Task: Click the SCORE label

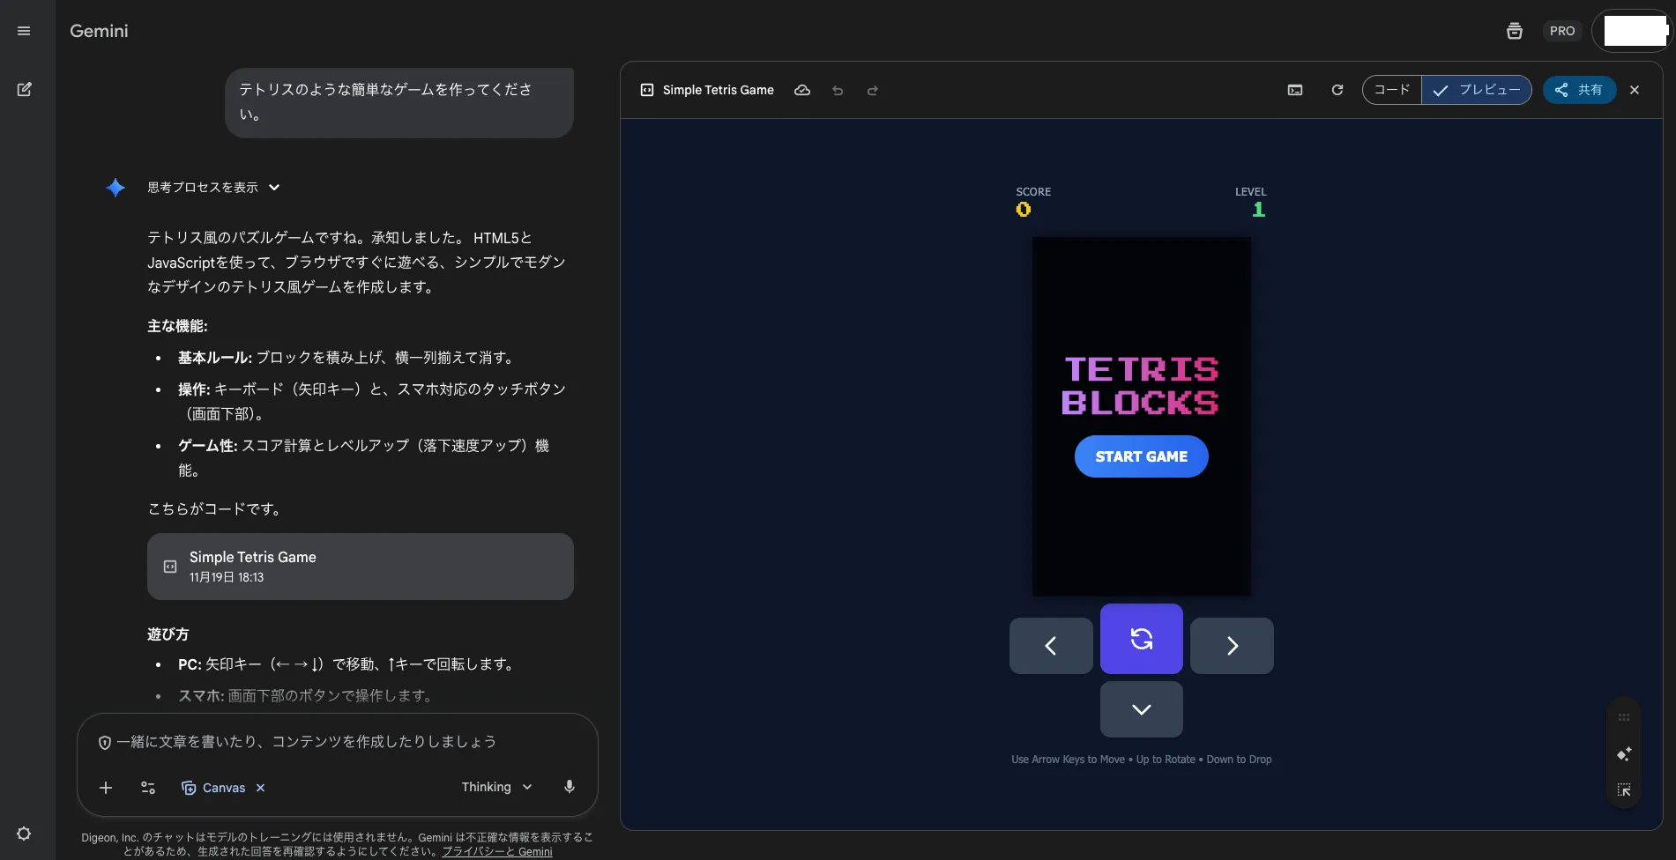Action: (x=1033, y=192)
